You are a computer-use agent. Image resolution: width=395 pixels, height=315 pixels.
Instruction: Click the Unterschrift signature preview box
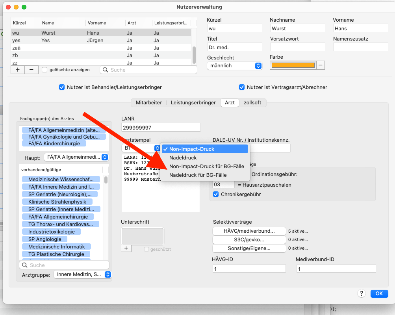click(x=143, y=236)
